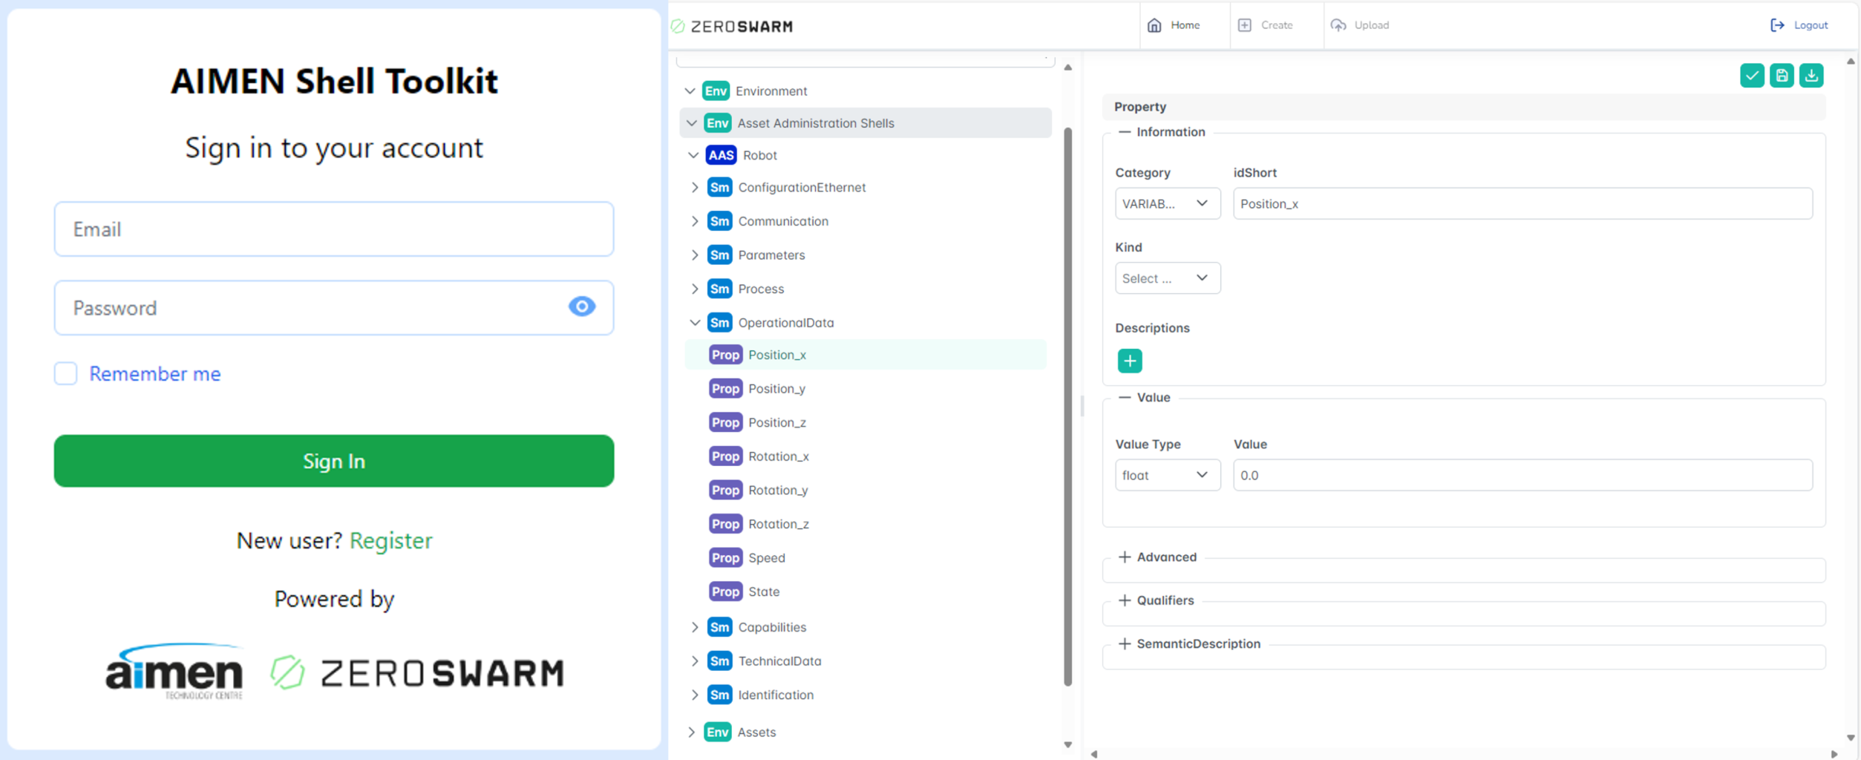The image size is (1861, 760).
Task: Follow the Register link
Action: pyautogui.click(x=390, y=540)
